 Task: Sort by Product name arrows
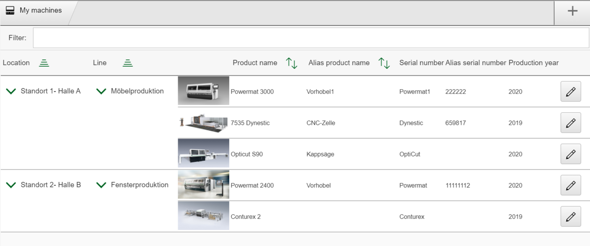point(291,63)
